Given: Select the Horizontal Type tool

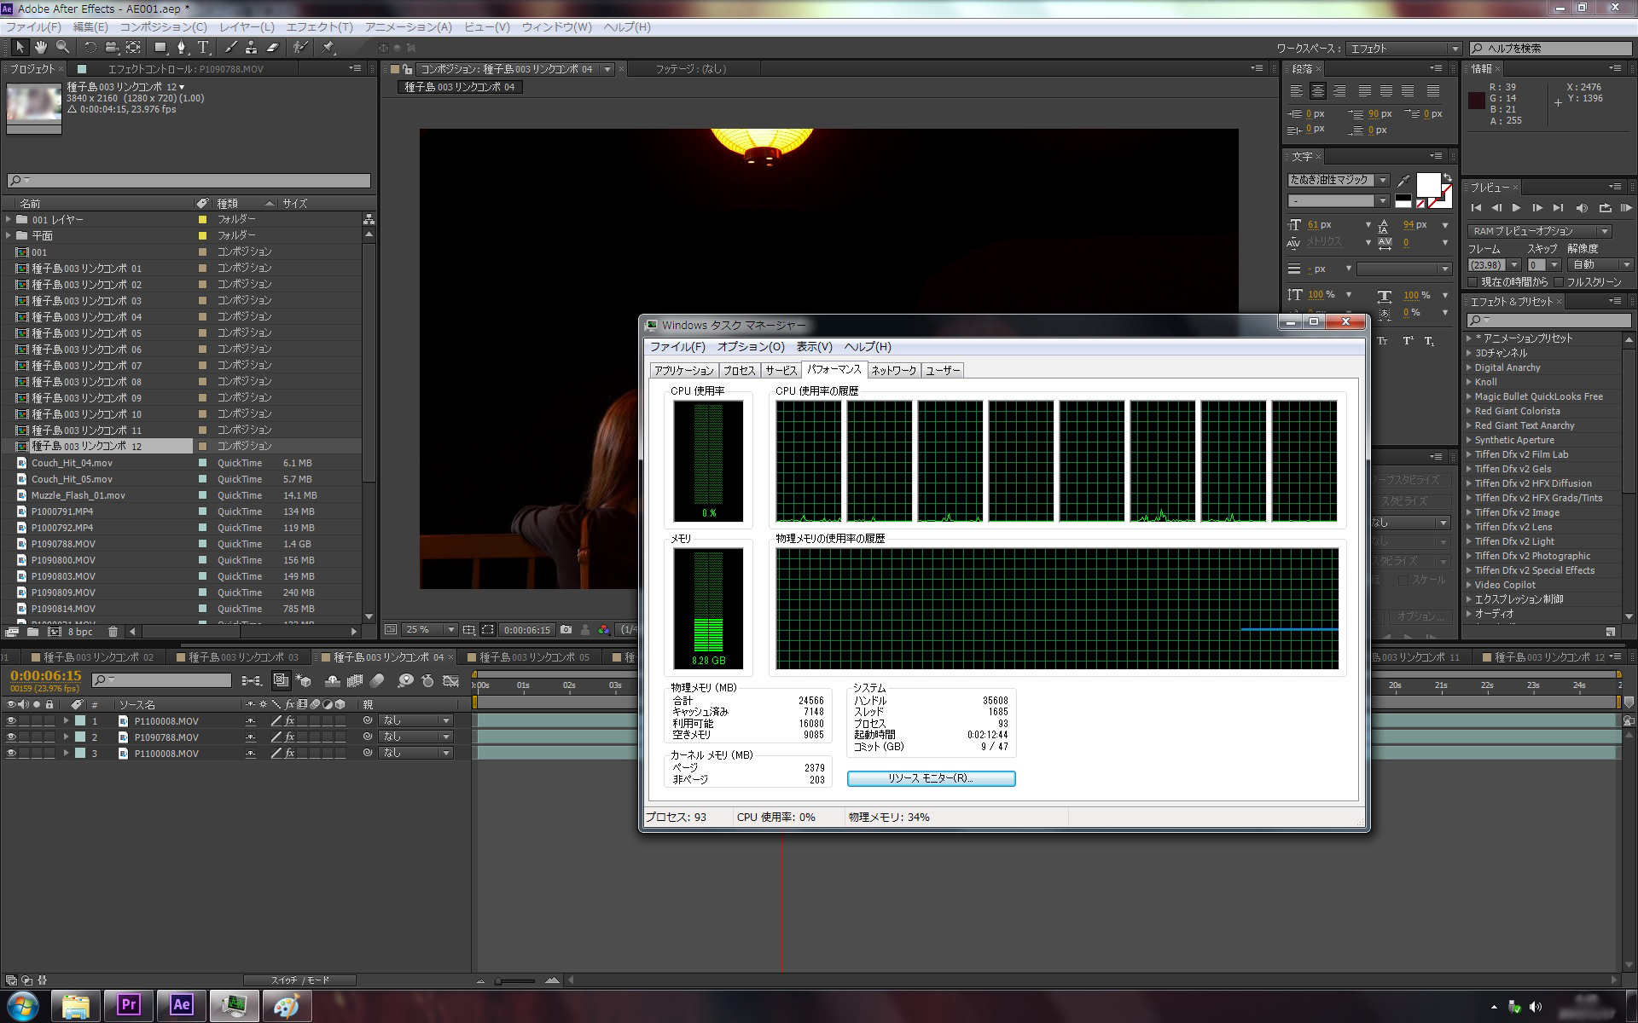Looking at the screenshot, I should [203, 48].
